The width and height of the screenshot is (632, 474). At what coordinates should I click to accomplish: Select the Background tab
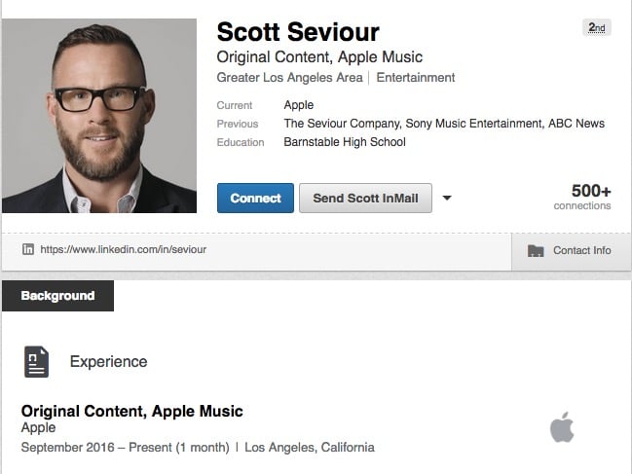[x=57, y=296]
